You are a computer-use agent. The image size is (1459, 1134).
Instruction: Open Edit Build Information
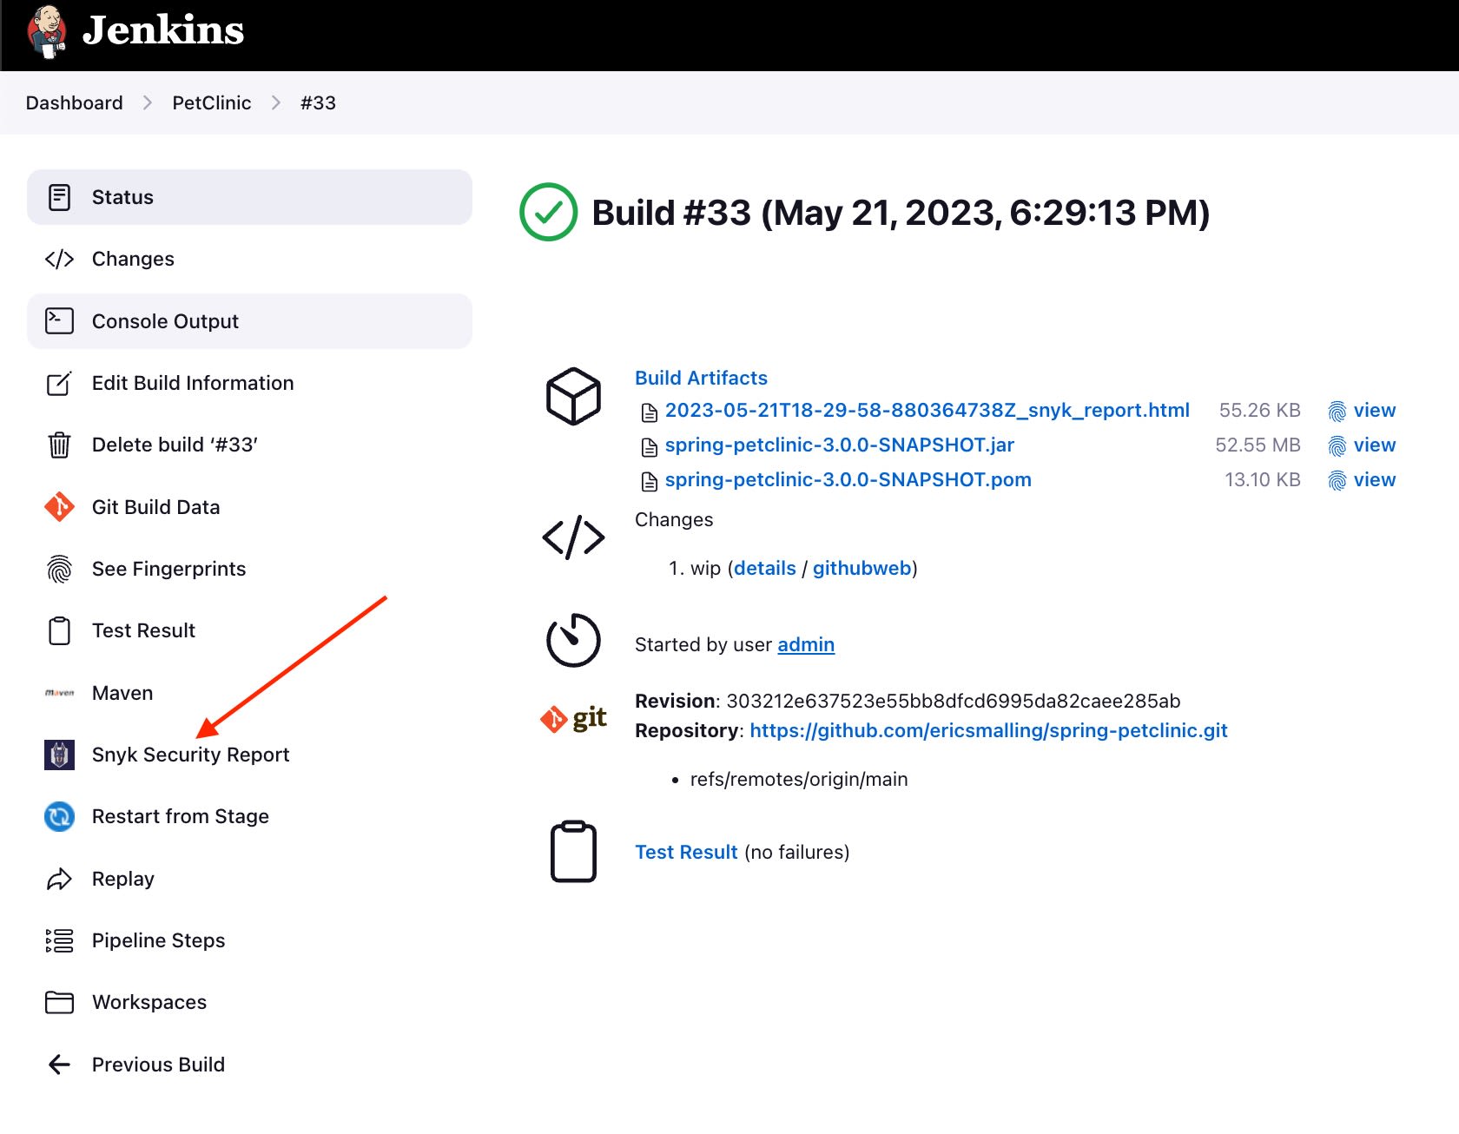coord(249,383)
